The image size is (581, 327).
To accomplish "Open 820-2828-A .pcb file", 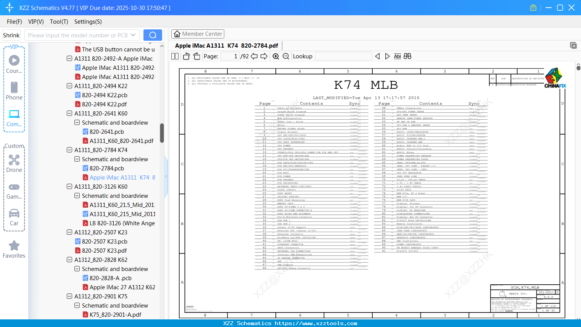I will pos(111,278).
